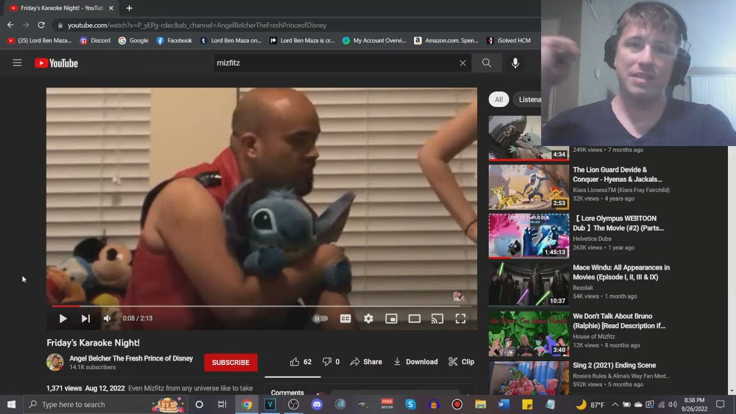Open the Amazon.com bookmark
This screenshot has height=414, width=736.
[x=446, y=40]
